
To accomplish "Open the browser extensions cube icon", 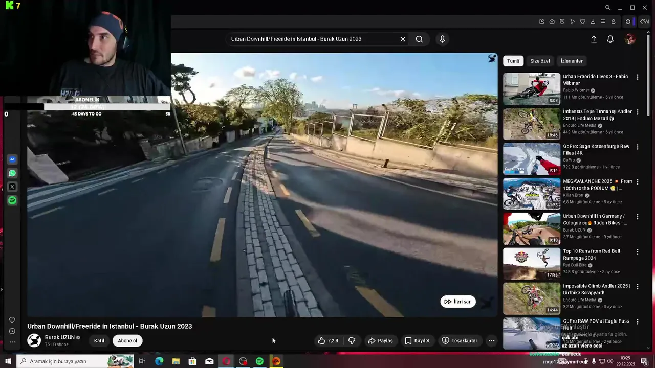I will (x=628, y=21).
